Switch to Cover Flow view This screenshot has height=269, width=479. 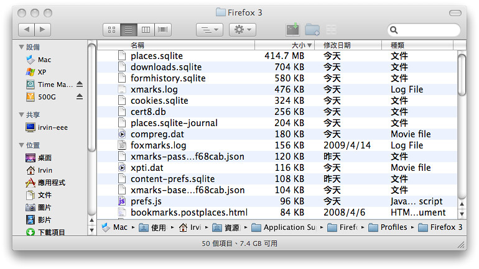click(x=163, y=30)
